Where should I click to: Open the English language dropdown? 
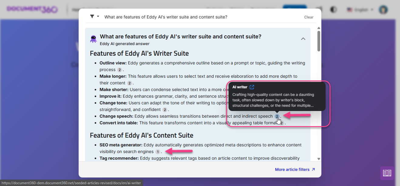360,10
